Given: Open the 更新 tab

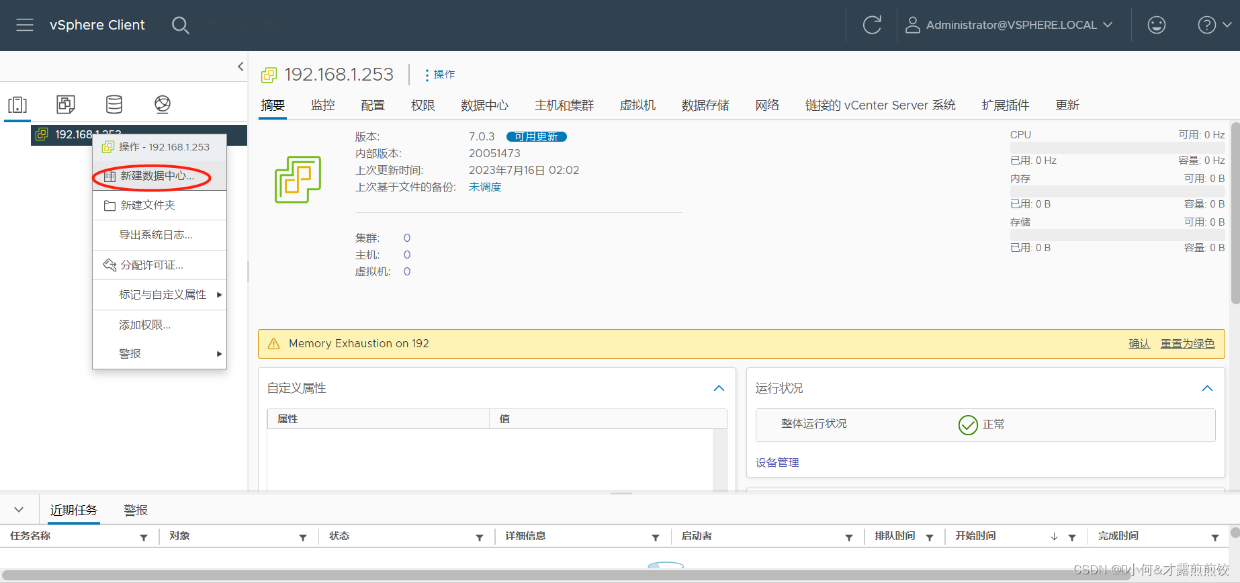Looking at the screenshot, I should (x=1067, y=105).
